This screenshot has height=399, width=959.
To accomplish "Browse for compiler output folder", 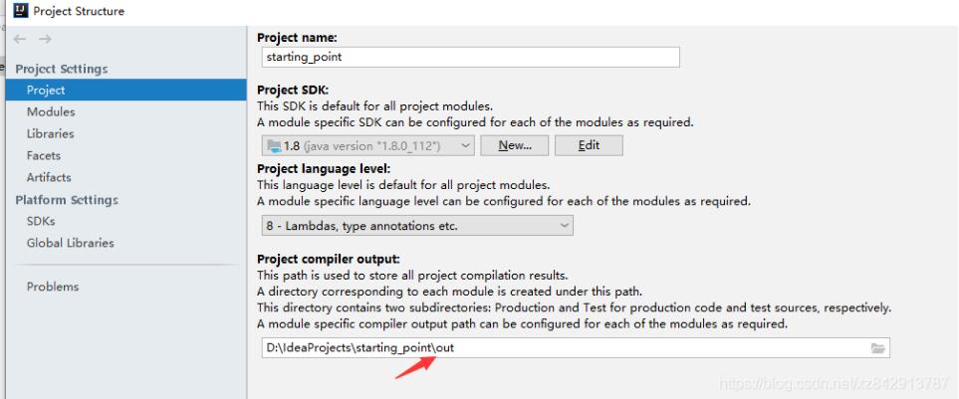I will tap(877, 348).
